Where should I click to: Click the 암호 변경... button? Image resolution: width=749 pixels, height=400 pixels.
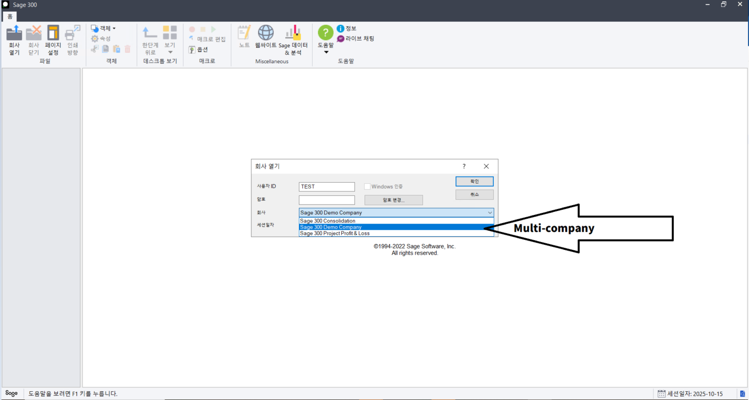[394, 200]
